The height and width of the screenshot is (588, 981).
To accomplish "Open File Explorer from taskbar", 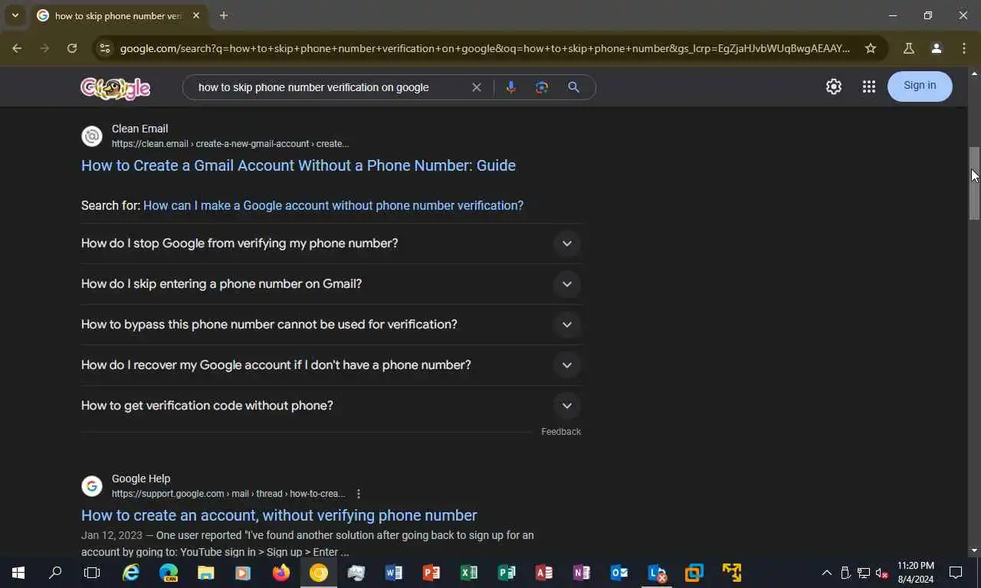I will pyautogui.click(x=205, y=573).
